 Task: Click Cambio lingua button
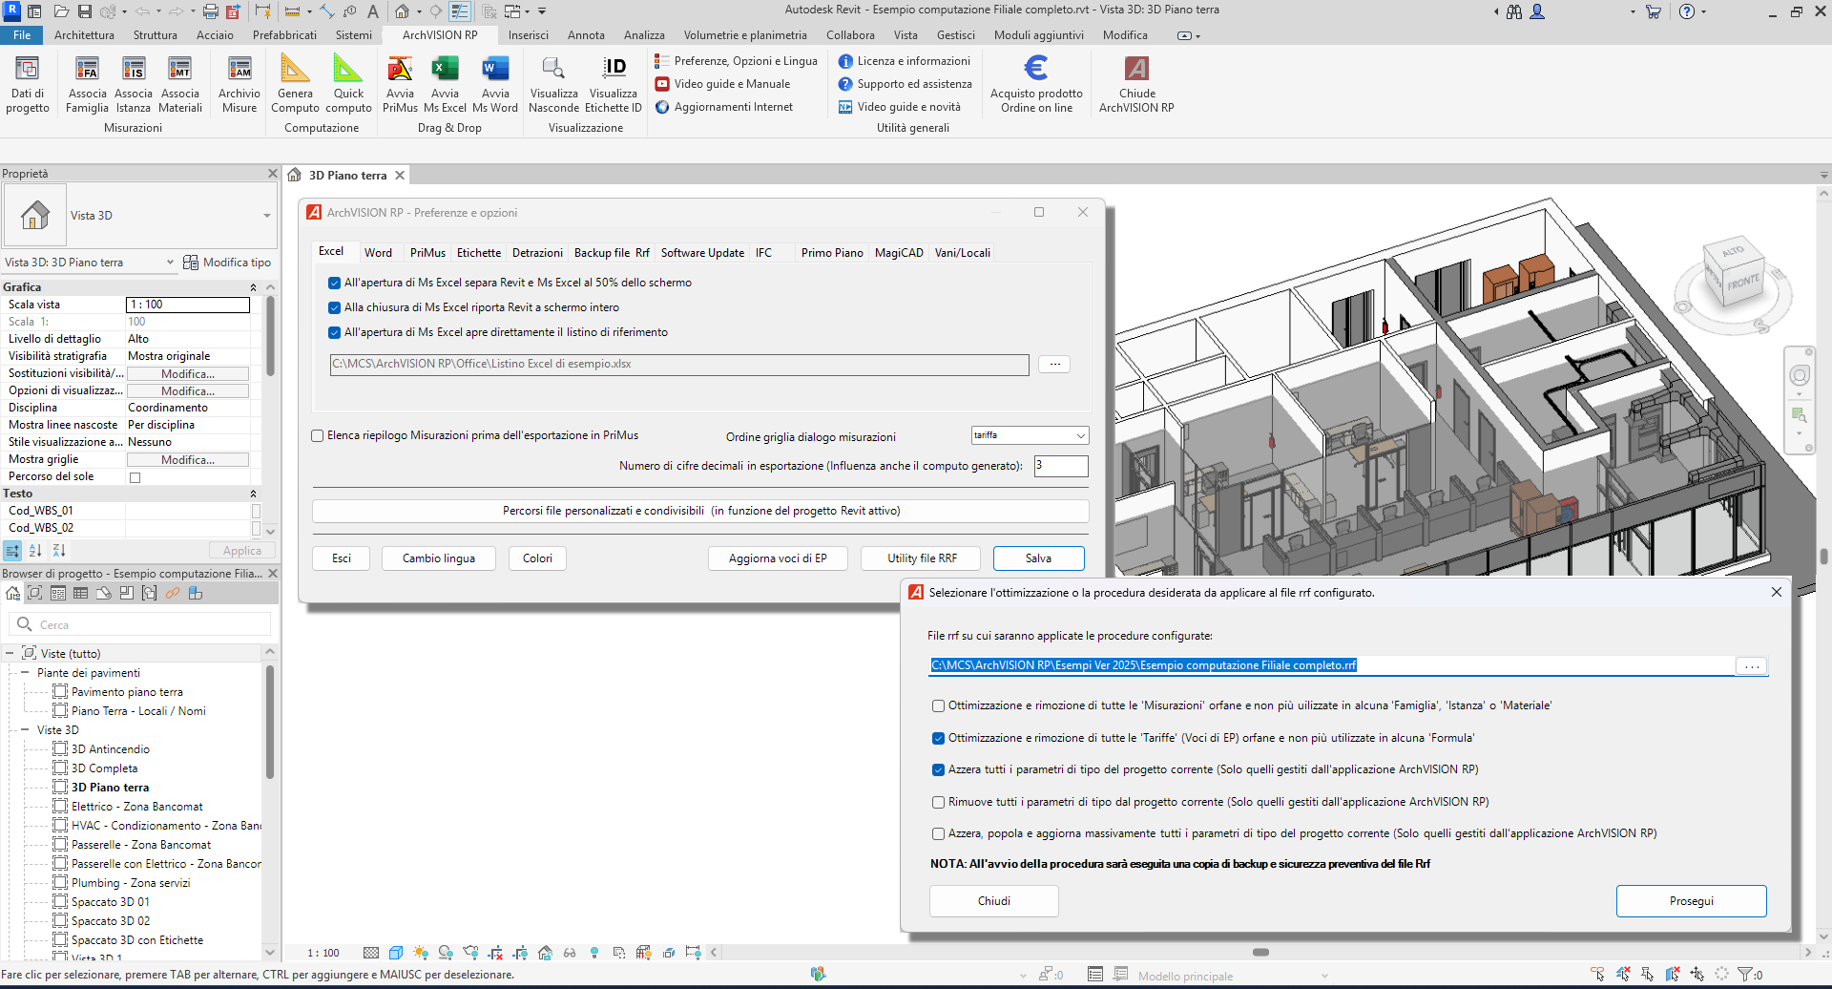tap(438, 558)
